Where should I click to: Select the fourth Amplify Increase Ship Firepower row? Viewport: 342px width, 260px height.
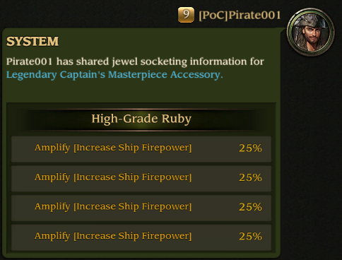(x=141, y=237)
